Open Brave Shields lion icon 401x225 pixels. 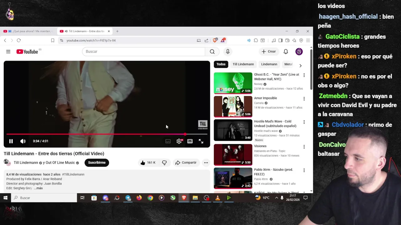point(215,40)
